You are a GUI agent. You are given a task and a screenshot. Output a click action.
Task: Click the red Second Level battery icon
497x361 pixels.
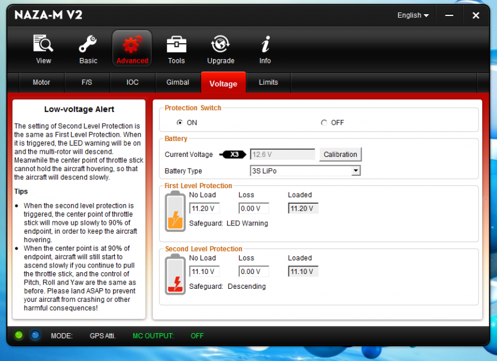click(175, 274)
